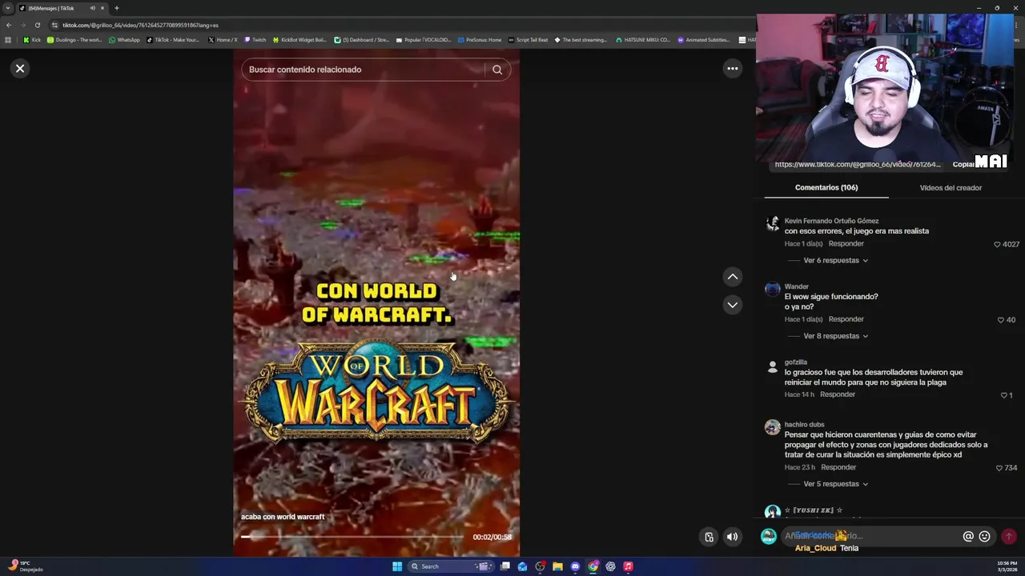
Task: Open Chrome from taskbar
Action: tap(593, 566)
